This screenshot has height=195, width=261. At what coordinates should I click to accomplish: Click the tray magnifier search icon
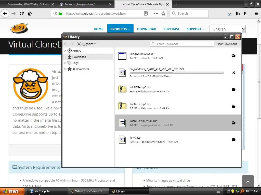242,191
